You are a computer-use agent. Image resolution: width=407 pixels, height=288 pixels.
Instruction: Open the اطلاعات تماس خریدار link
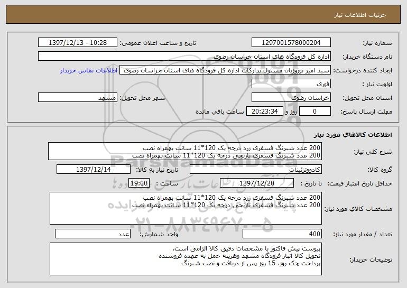(89, 71)
